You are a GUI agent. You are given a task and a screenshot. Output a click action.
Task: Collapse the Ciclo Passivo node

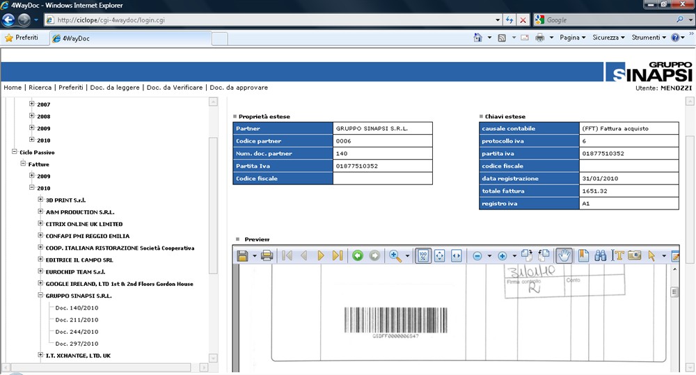point(14,152)
